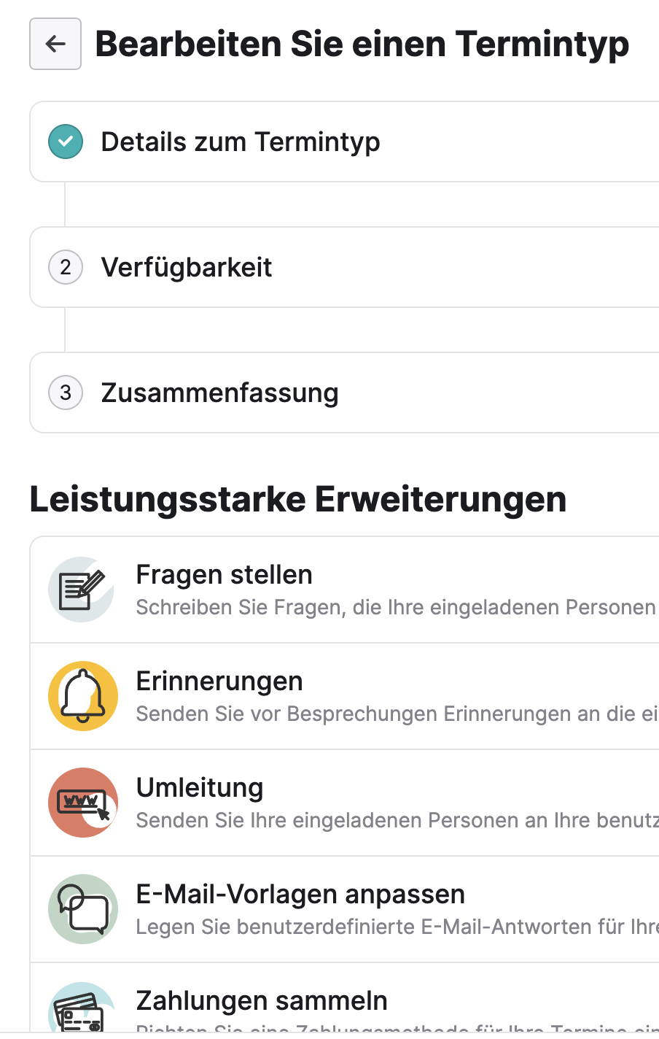659x1039 pixels.
Task: Click the Erinnerungen description text
Action: [397, 714]
